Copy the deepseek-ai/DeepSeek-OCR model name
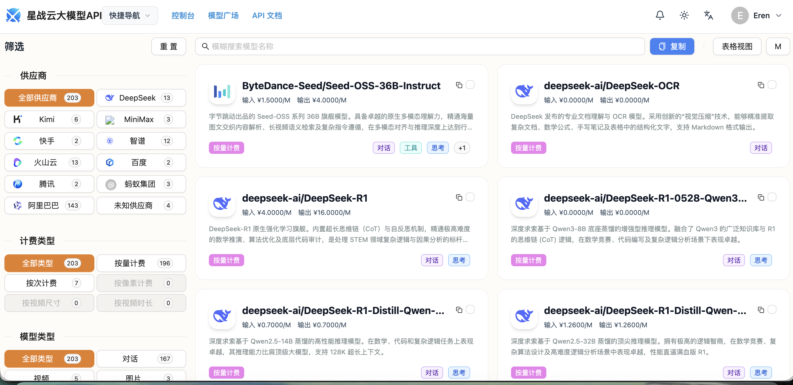793x385 pixels. coord(761,85)
